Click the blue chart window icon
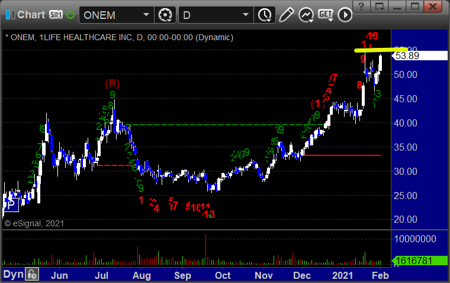The height and width of the screenshot is (283, 450). tap(10, 15)
